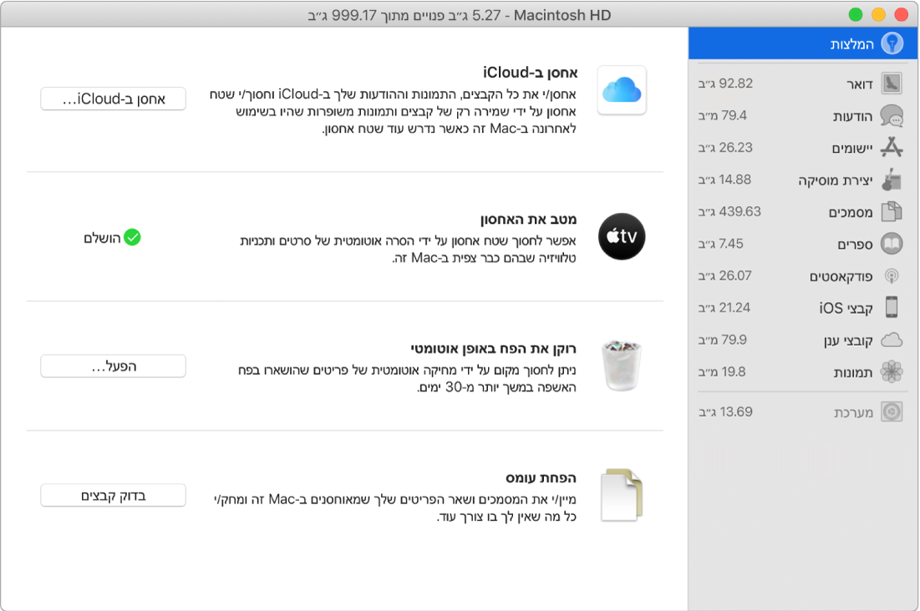Click the Podcasts (פודקאסטים) sidebar icon
Image resolution: width=920 pixels, height=611 pixels.
click(892, 275)
